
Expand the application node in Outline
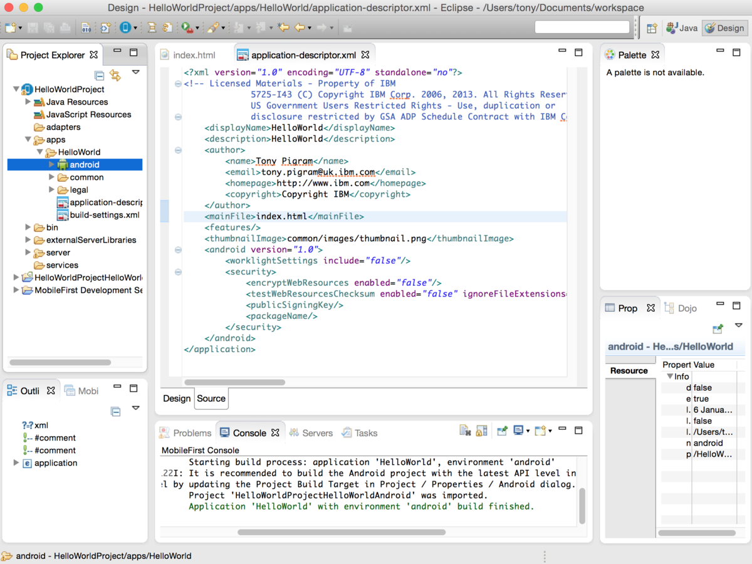(x=16, y=463)
